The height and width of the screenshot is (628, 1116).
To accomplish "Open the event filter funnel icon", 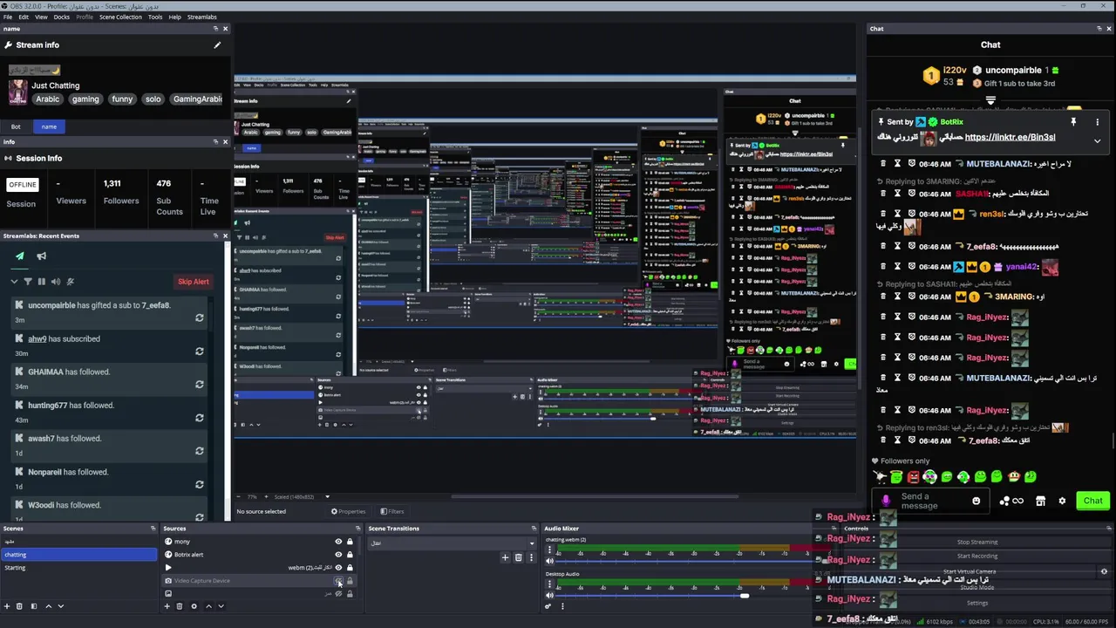I will pyautogui.click(x=27, y=282).
